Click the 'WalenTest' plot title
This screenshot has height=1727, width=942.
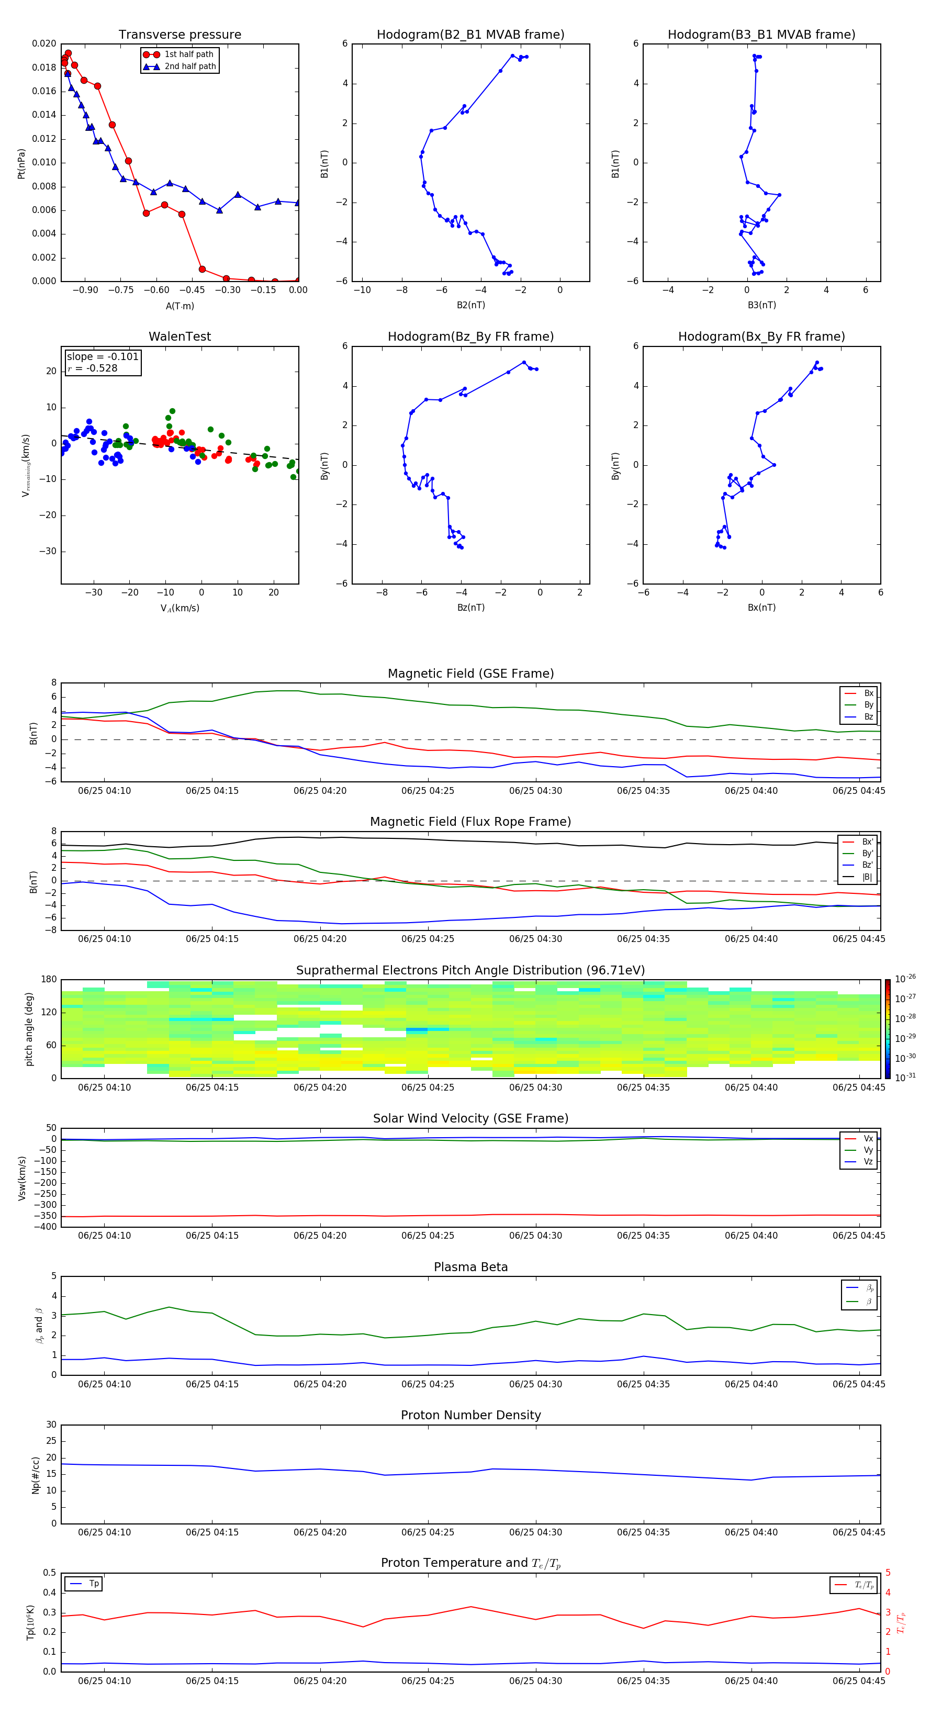[x=180, y=337]
